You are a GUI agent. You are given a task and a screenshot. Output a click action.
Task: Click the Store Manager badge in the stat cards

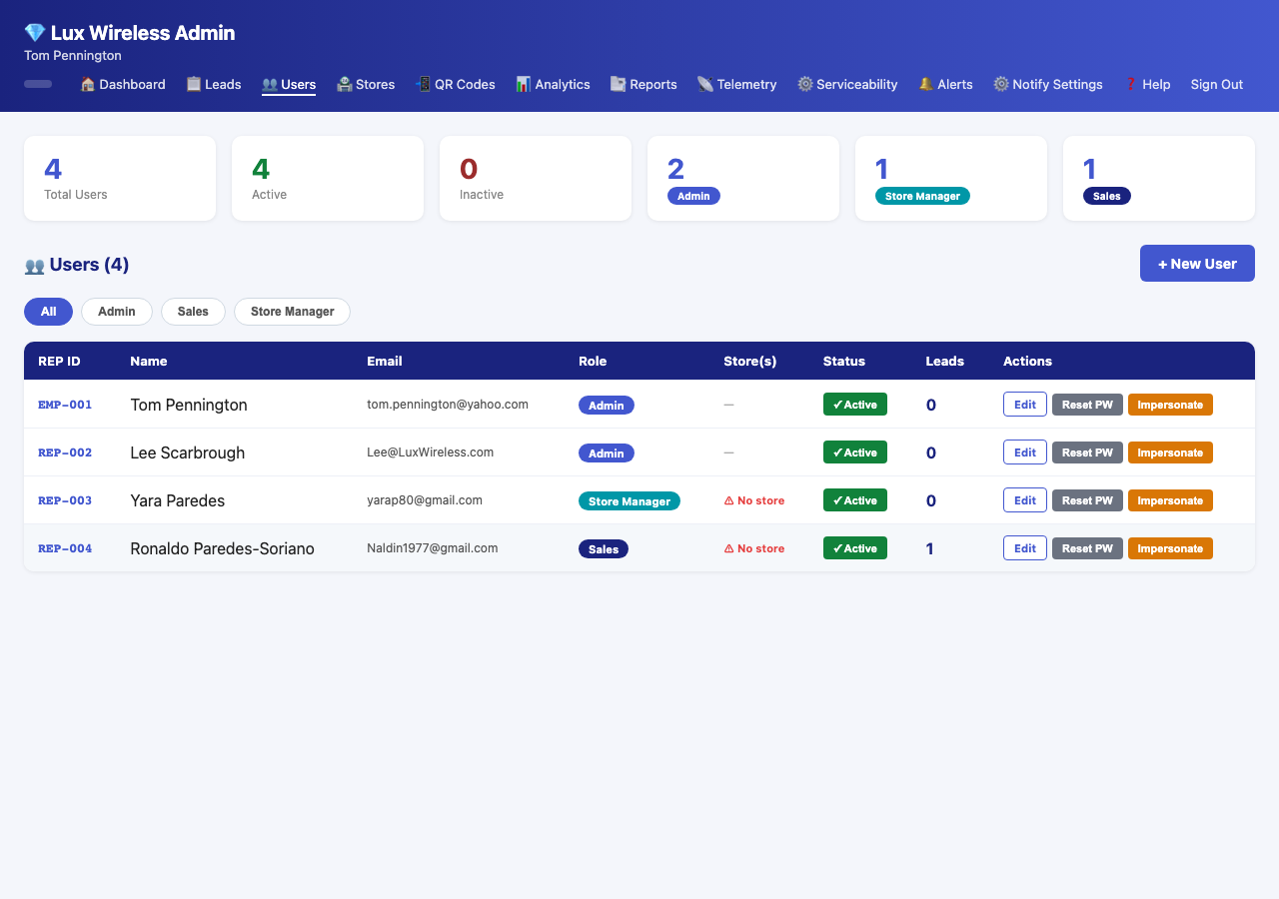[x=922, y=196]
